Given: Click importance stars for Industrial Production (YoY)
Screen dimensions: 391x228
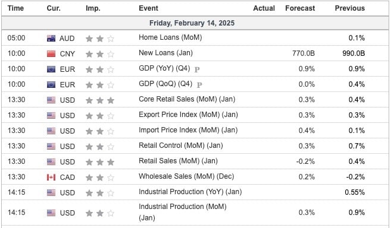Looking at the screenshot, I should tap(100, 193).
